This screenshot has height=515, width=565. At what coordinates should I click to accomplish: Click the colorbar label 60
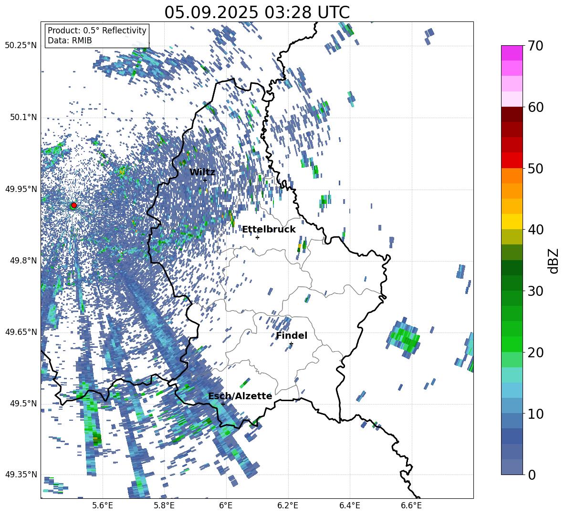(x=535, y=107)
